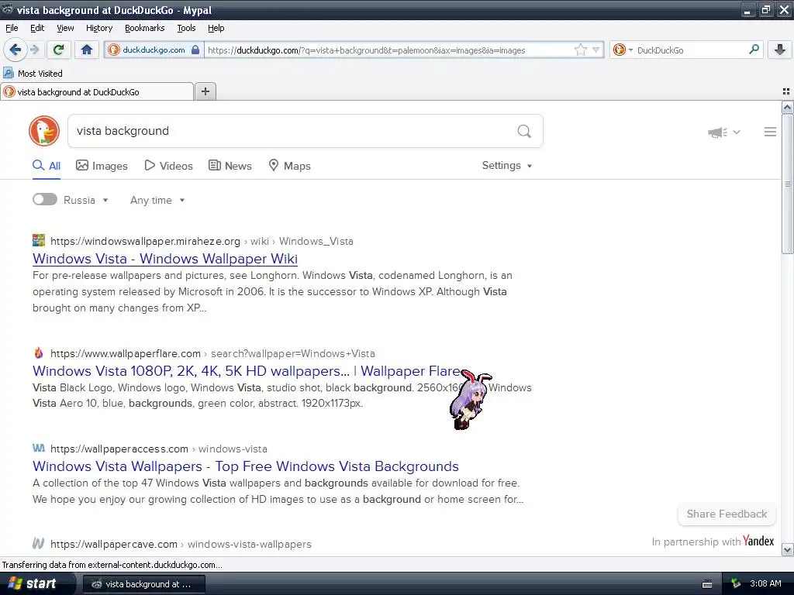Open the Settings dropdown
Screen dimensions: 794x595
[x=507, y=166]
